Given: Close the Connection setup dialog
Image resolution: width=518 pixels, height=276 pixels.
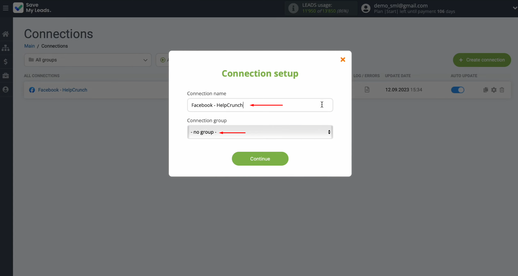Looking at the screenshot, I should 343,59.
